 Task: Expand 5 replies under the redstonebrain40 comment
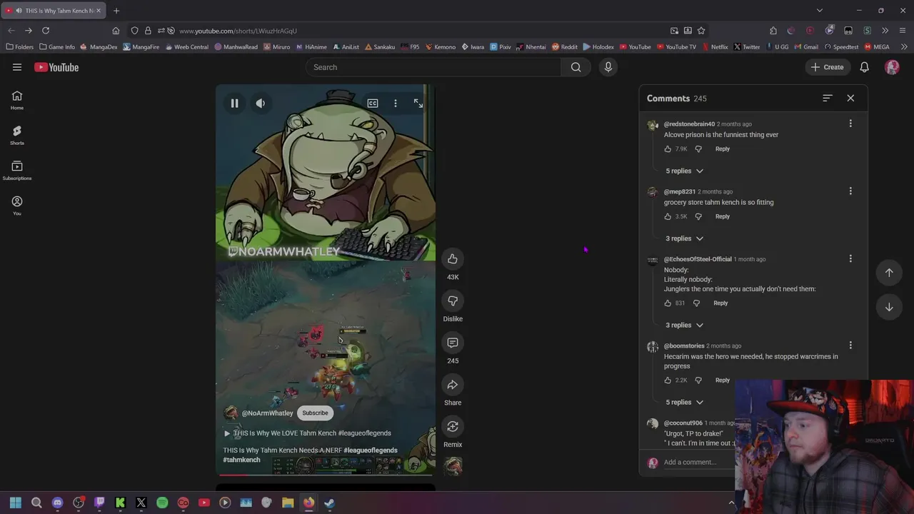[685, 171]
